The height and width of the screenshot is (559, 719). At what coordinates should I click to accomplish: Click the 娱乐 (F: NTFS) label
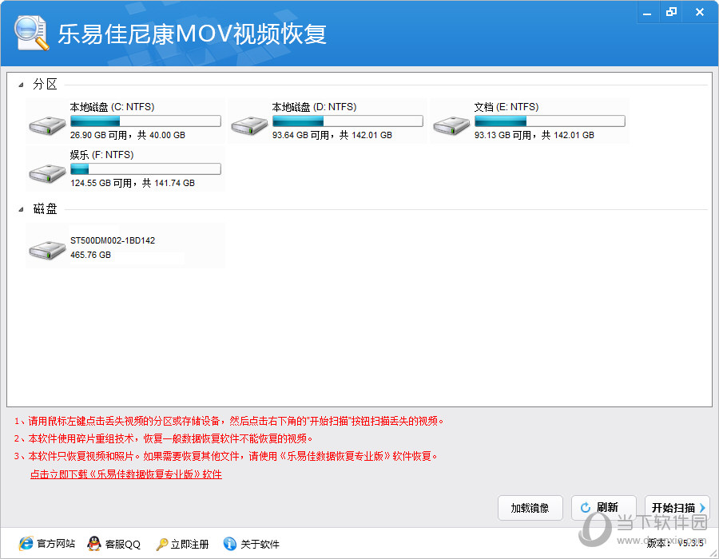click(x=101, y=155)
